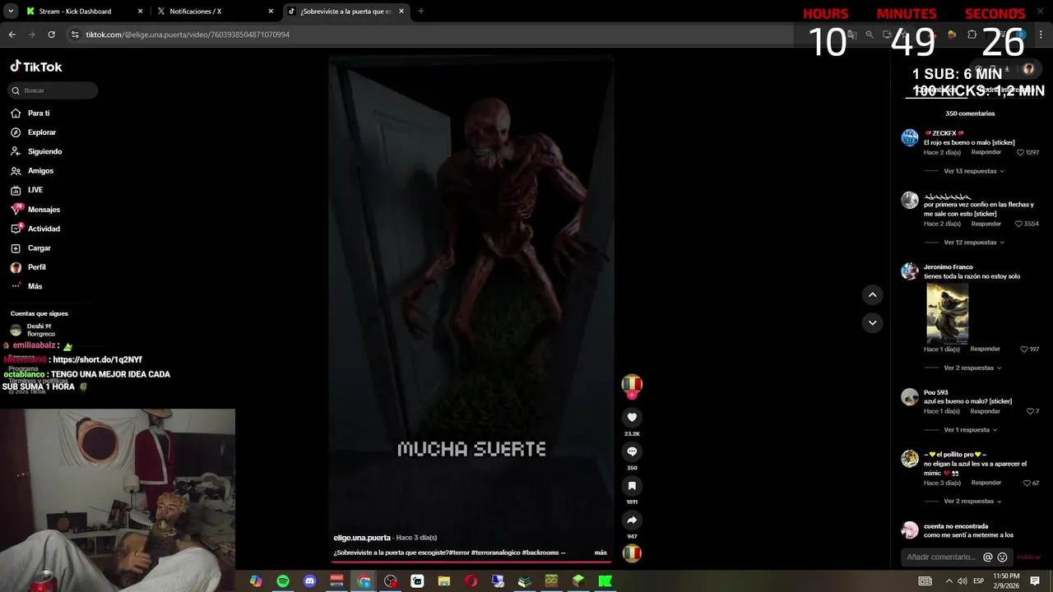Screen dimensions: 1053x592
Task: Insert a mention with the @ icon
Action: pos(988,557)
